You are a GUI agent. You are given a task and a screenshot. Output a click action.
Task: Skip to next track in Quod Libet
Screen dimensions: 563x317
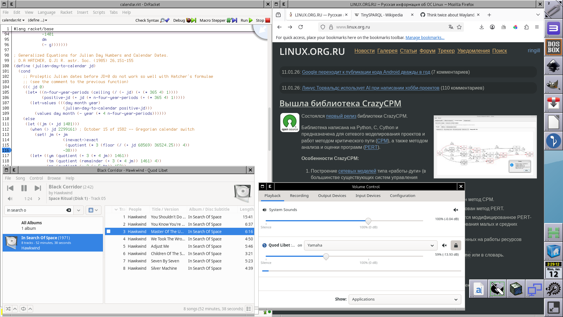click(x=38, y=188)
